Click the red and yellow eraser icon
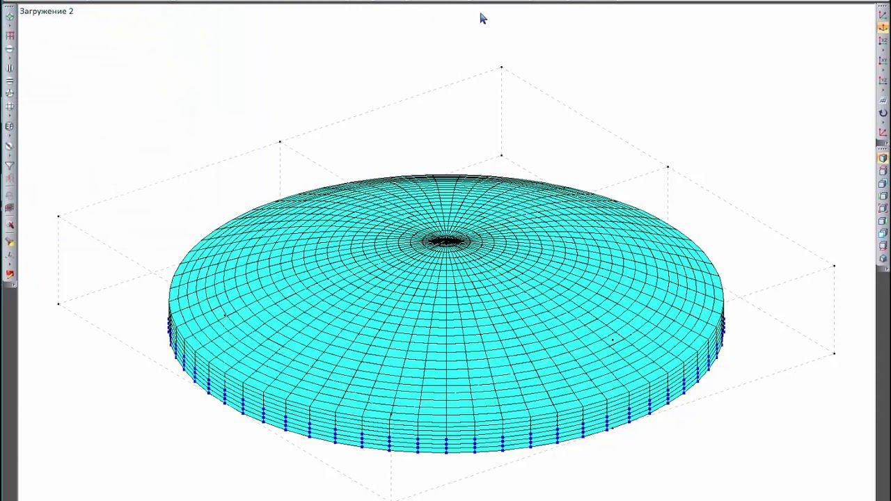Screen dimensions: 891x501 click(x=10, y=273)
